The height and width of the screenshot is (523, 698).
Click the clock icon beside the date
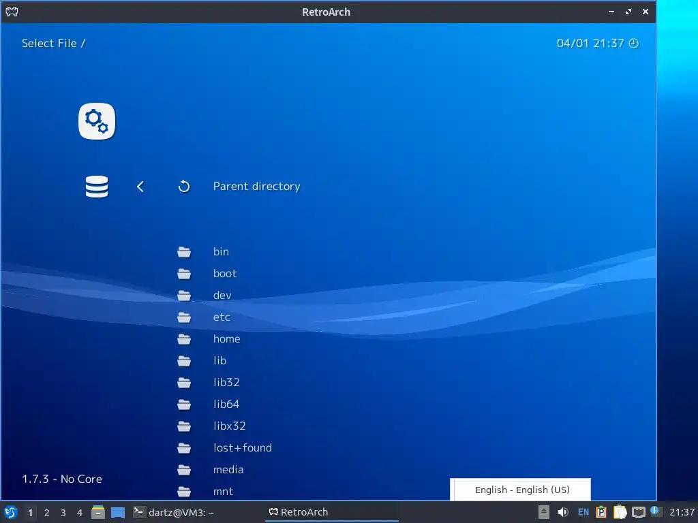[633, 43]
